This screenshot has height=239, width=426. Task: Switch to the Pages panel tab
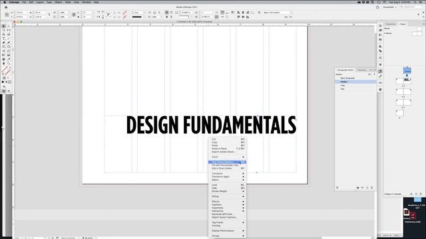(402, 24)
